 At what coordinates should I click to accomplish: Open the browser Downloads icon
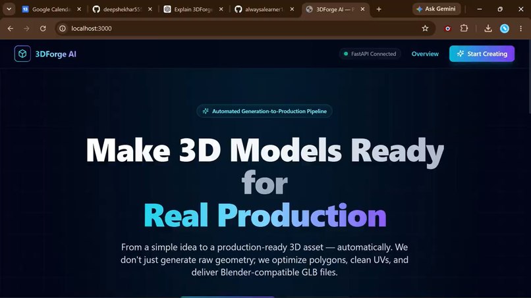tap(488, 28)
